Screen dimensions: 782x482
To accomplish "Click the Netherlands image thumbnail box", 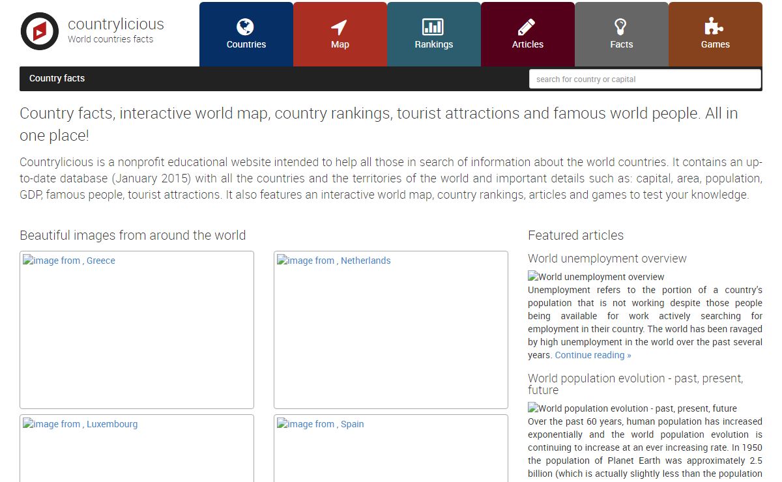I will tap(391, 330).
